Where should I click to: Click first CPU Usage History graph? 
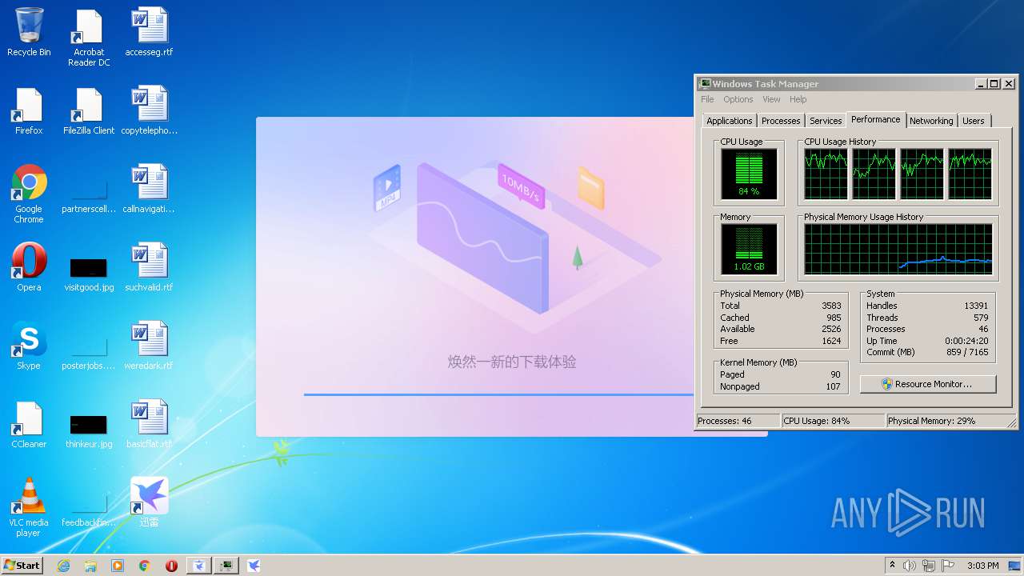pyautogui.click(x=826, y=174)
